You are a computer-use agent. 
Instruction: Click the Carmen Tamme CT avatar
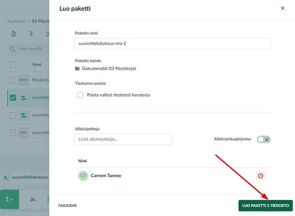point(83,176)
